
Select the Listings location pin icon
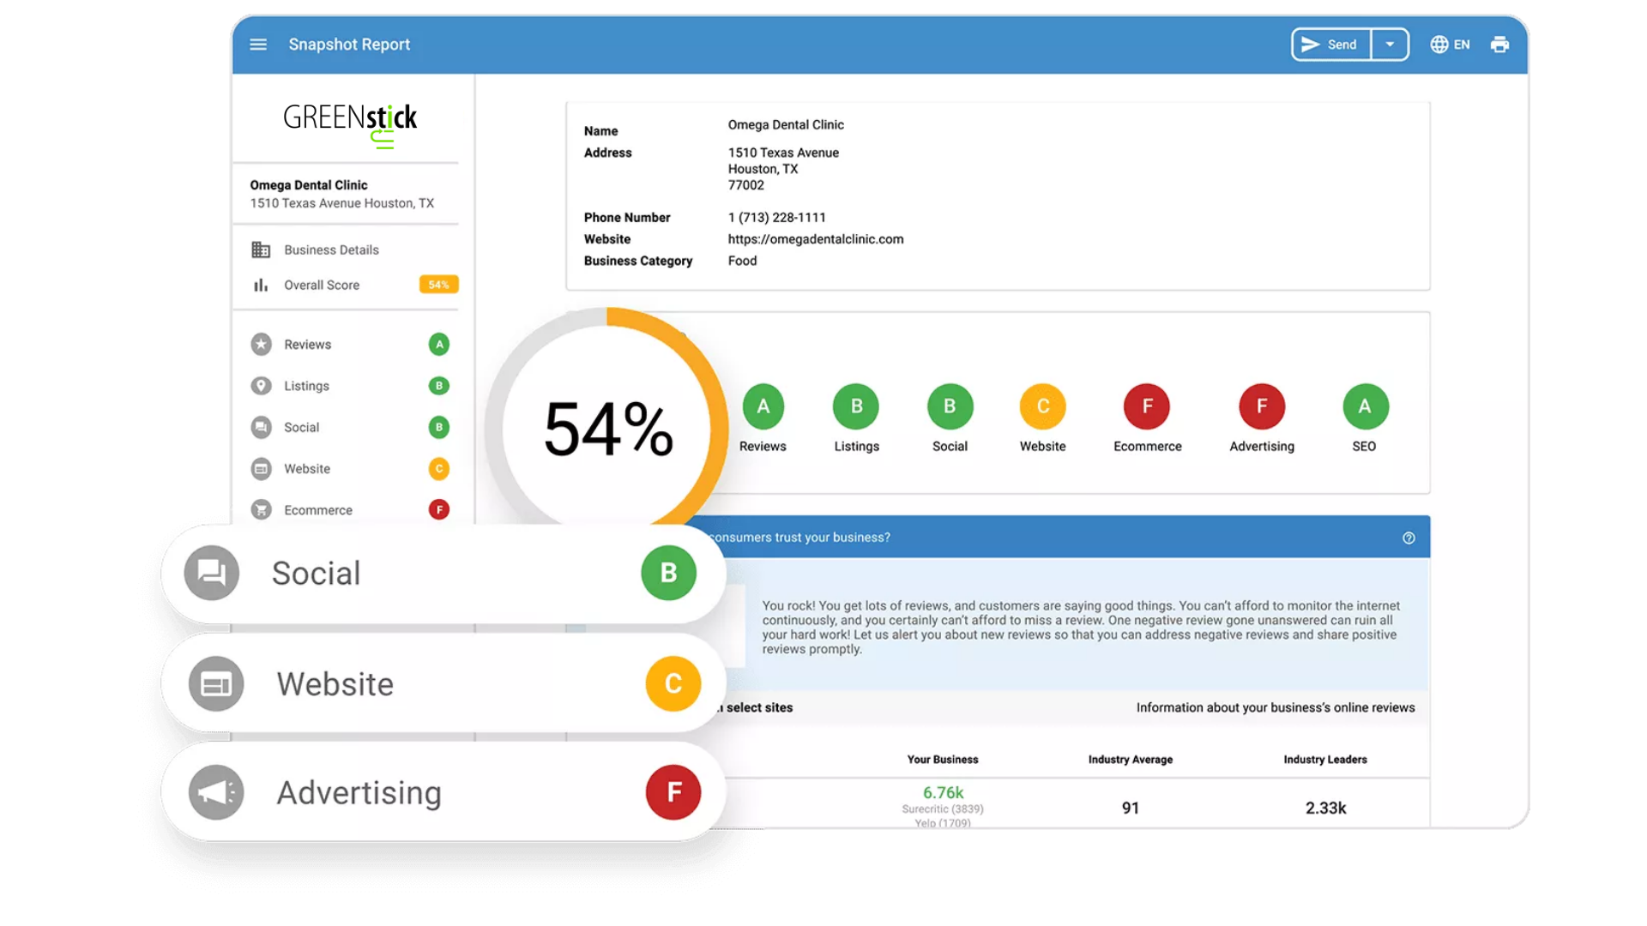tap(262, 385)
